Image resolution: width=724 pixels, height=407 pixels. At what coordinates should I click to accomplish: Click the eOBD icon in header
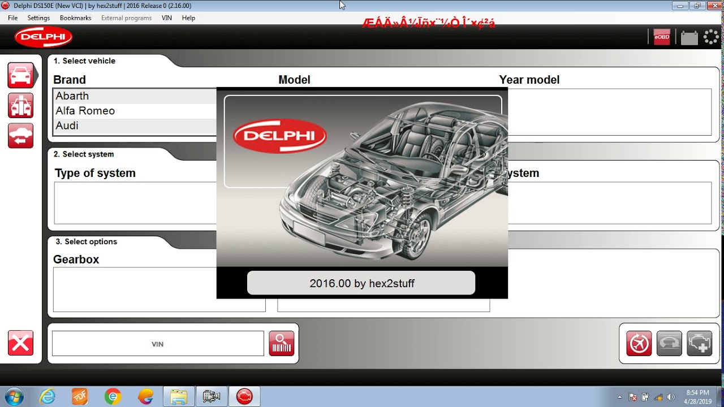coord(662,37)
